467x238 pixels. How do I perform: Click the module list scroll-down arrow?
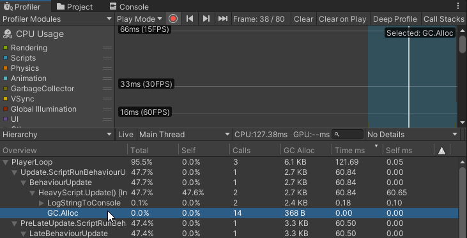pos(463,123)
